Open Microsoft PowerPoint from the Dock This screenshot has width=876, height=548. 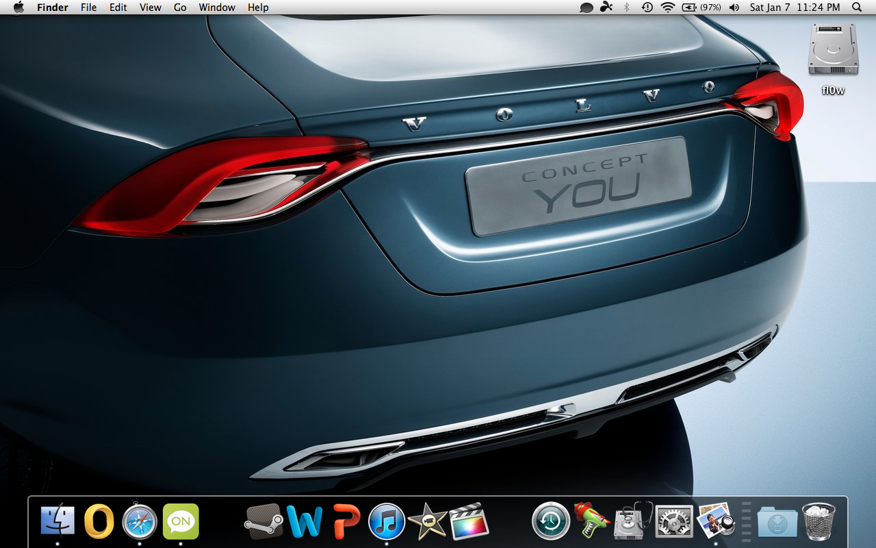(x=346, y=521)
